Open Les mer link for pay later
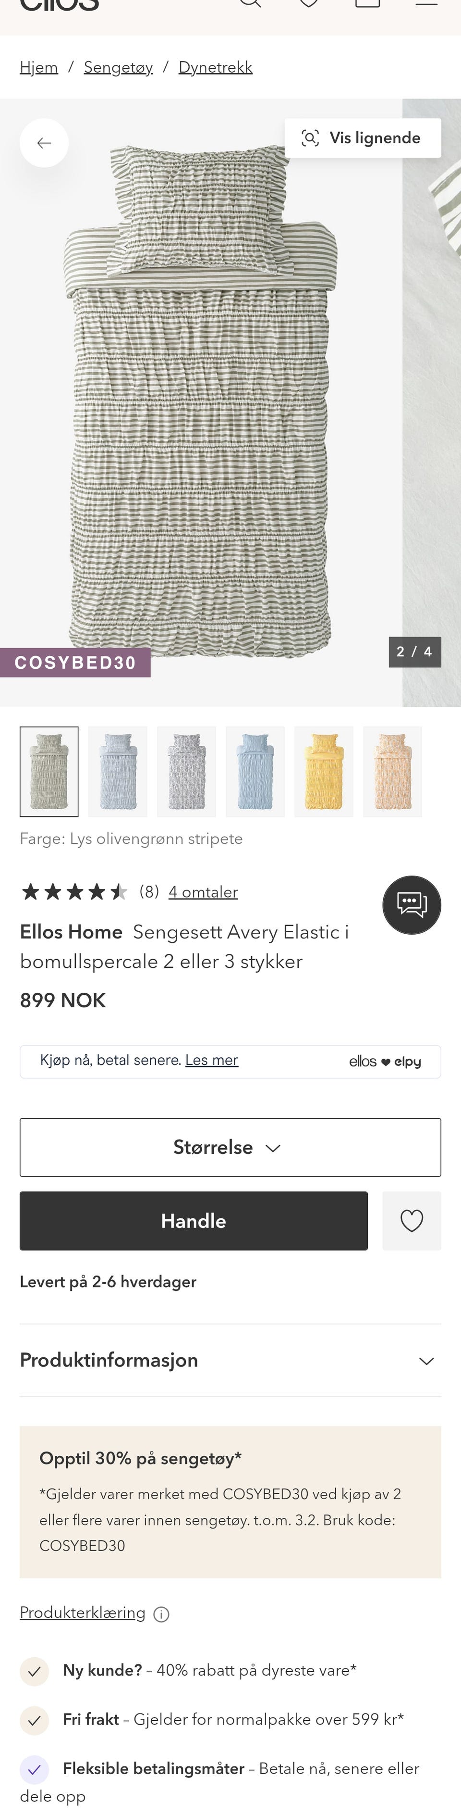Viewport: 461px width, 1815px height. click(x=212, y=1060)
